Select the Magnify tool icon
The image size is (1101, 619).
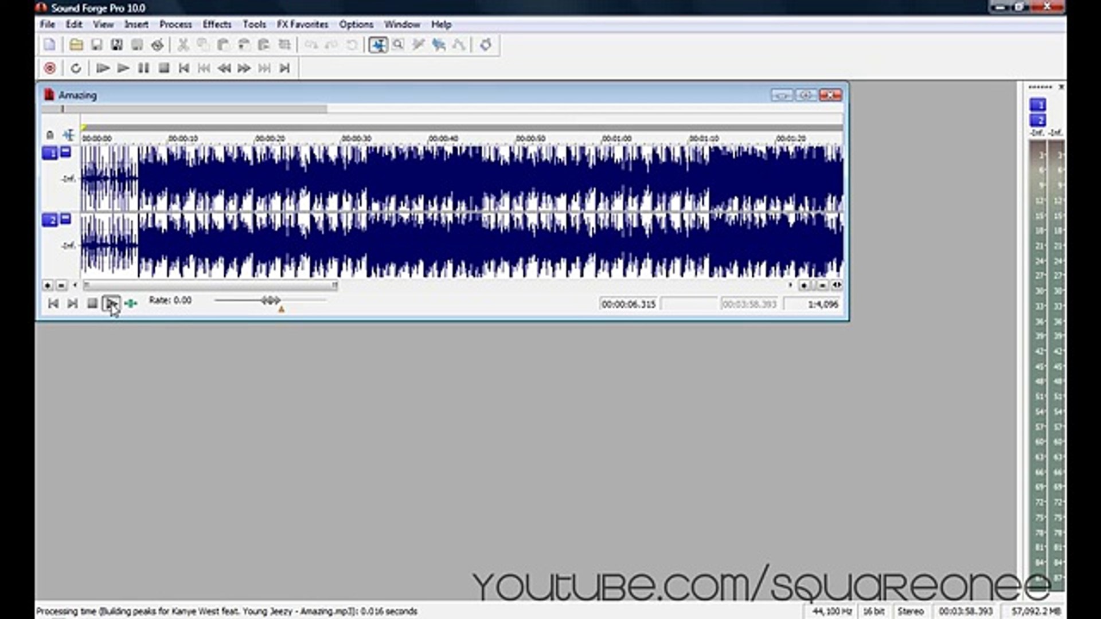point(398,45)
